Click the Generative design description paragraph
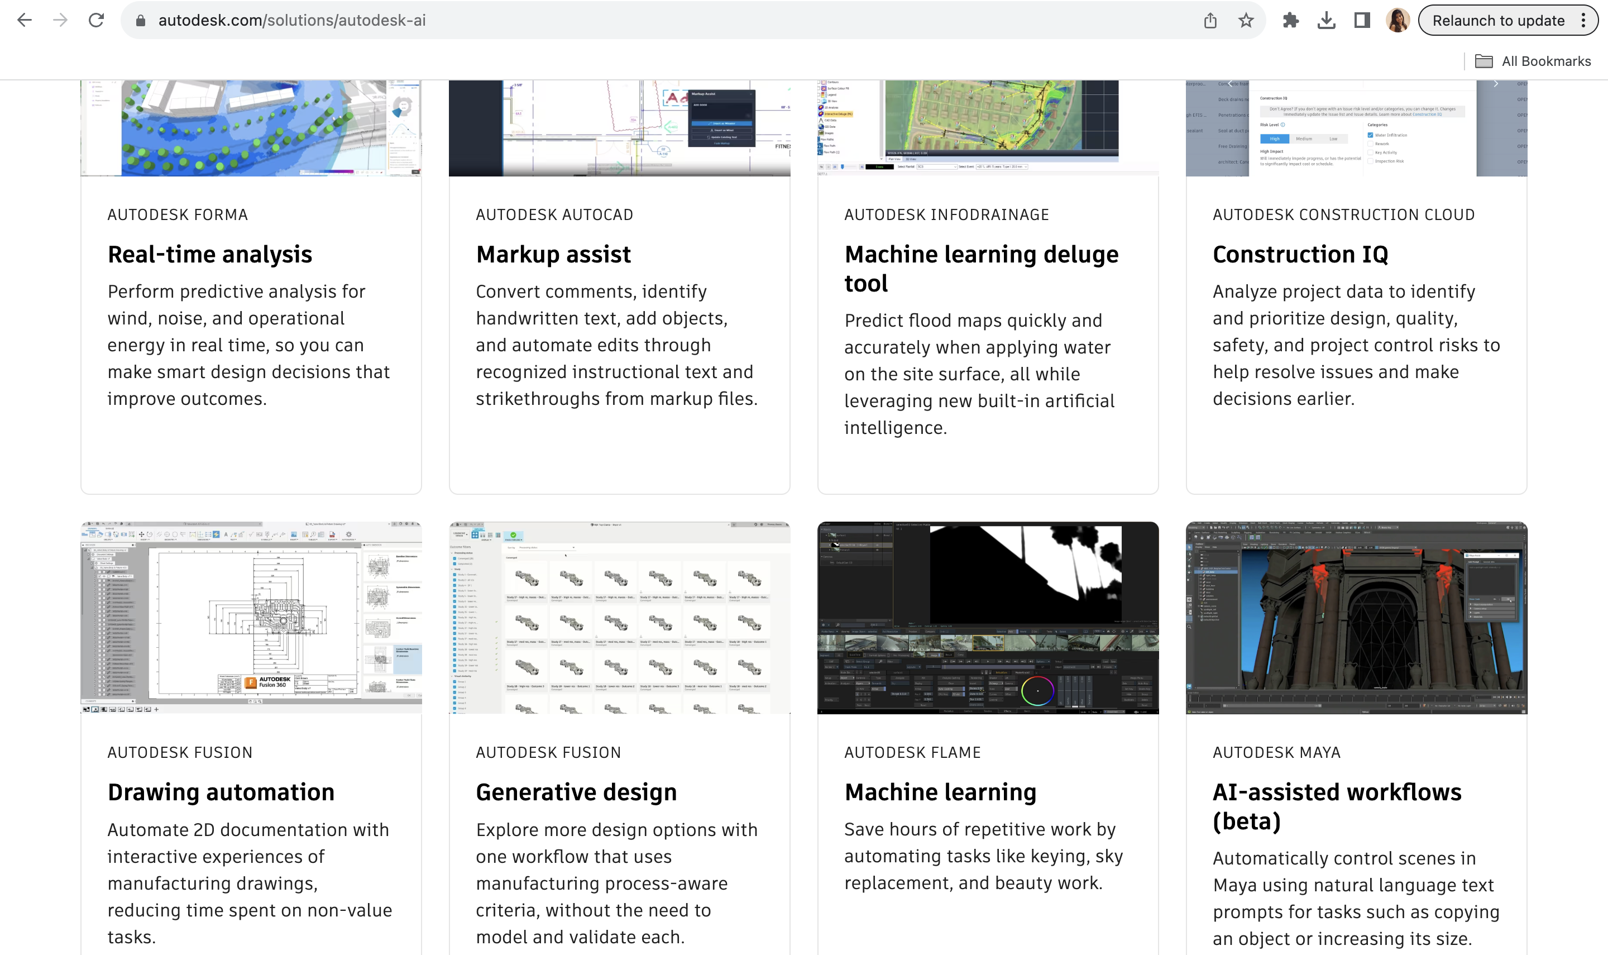The height and width of the screenshot is (955, 1608). 617,884
